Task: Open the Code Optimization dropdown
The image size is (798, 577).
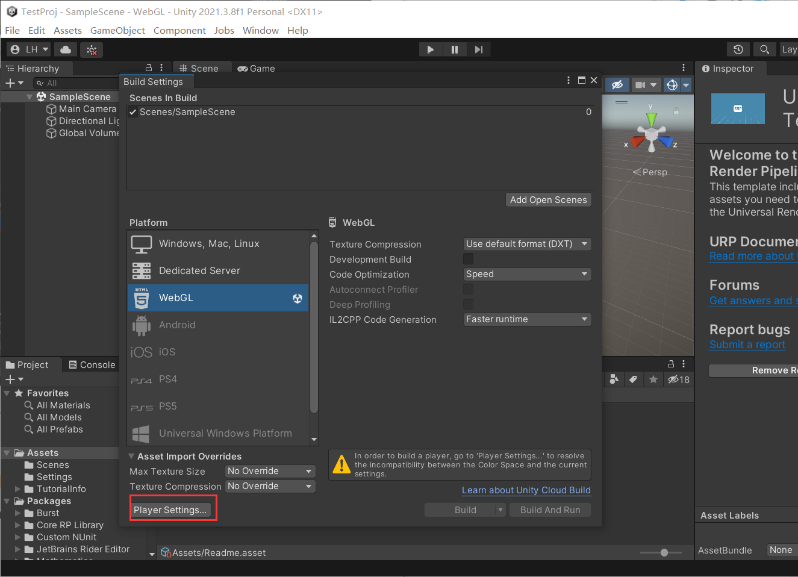Action: click(x=527, y=274)
